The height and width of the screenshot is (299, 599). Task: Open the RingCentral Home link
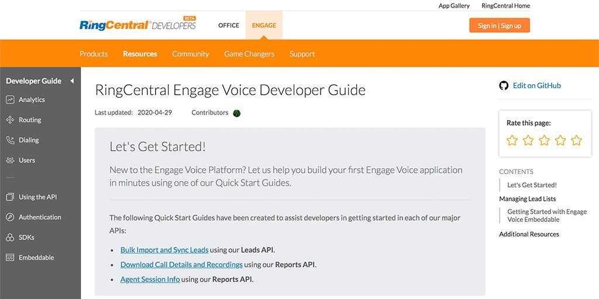click(506, 6)
